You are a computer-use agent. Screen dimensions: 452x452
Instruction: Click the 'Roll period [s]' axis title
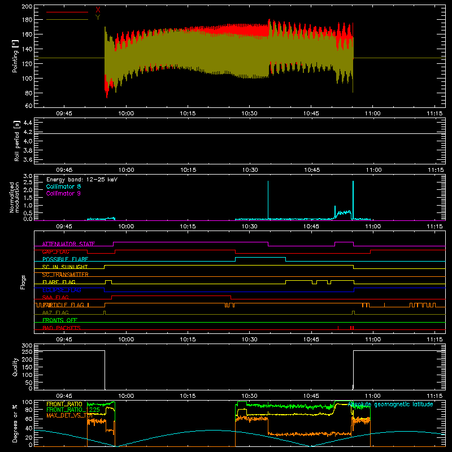pyautogui.click(x=17, y=141)
